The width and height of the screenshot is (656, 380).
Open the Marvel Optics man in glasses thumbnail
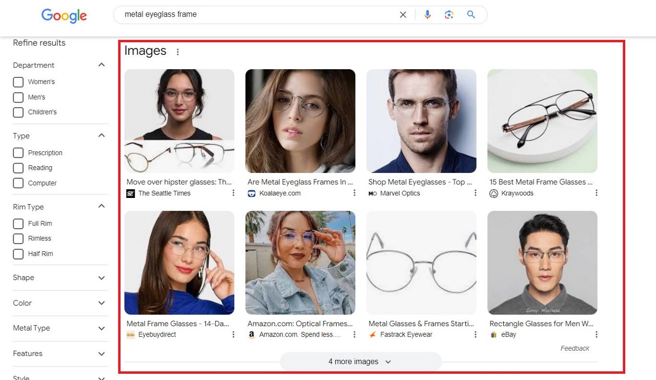(x=421, y=121)
